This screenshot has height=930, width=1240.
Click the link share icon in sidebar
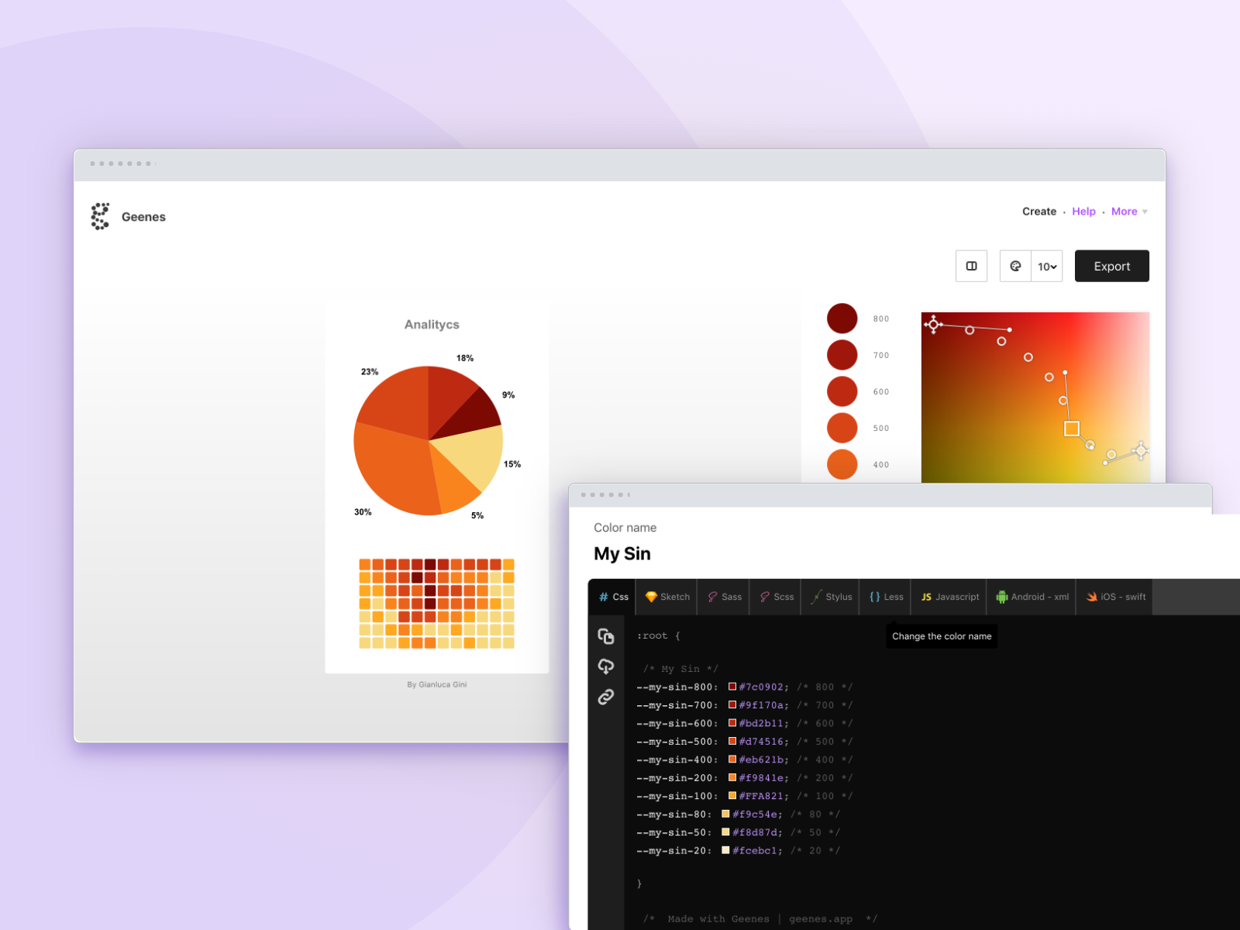(x=606, y=697)
